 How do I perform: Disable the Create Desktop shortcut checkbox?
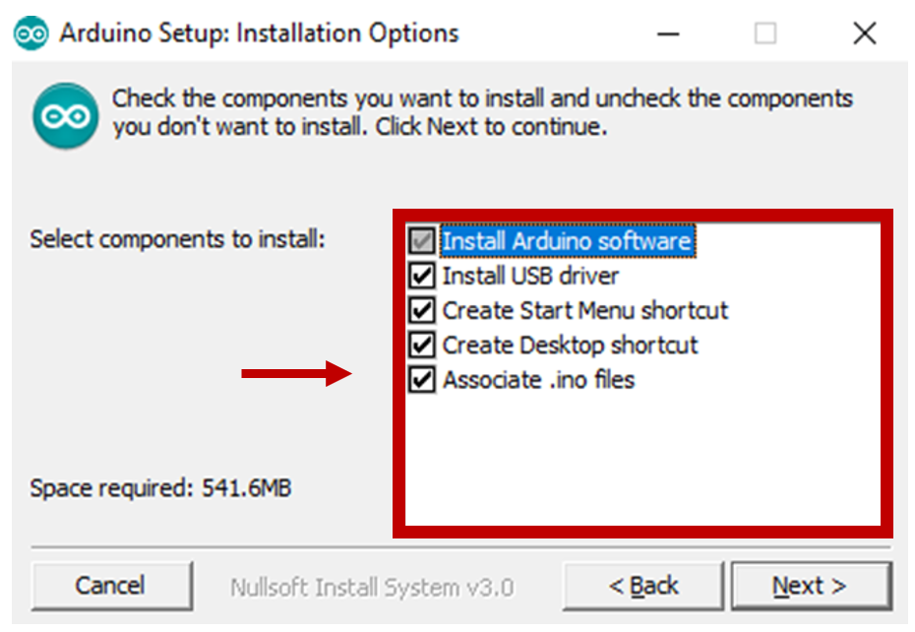coord(422,346)
